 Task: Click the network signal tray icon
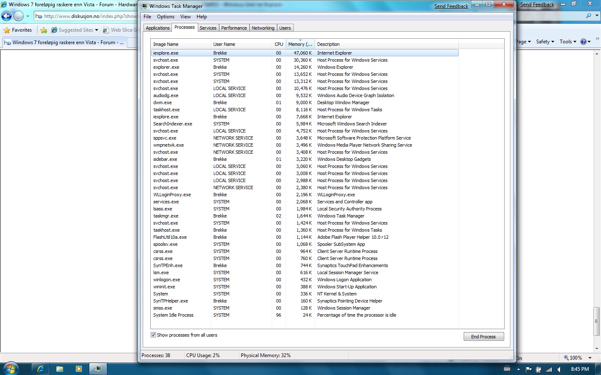pyautogui.click(x=549, y=369)
